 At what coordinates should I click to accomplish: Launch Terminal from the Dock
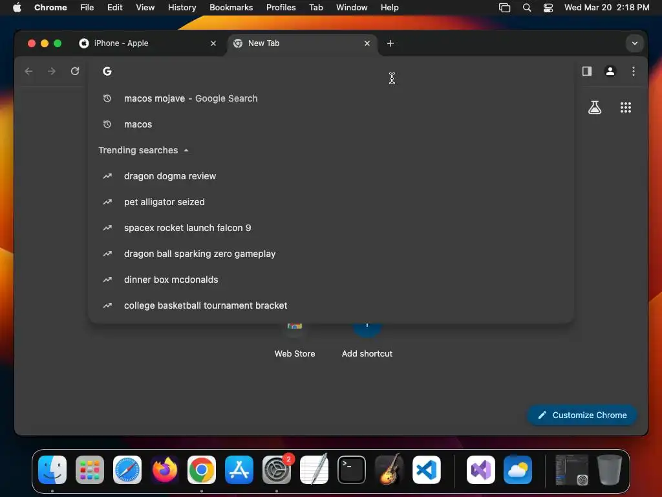351,470
